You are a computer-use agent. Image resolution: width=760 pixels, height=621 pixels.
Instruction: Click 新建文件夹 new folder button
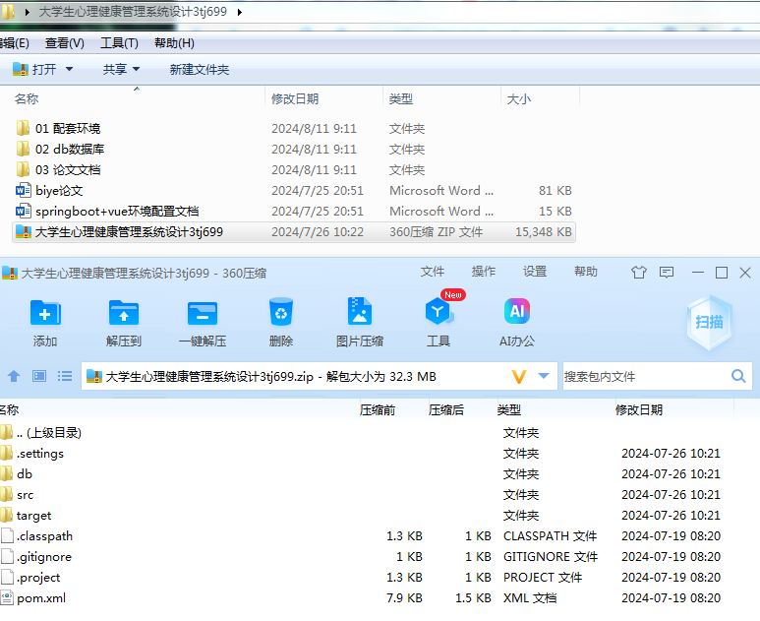point(200,69)
